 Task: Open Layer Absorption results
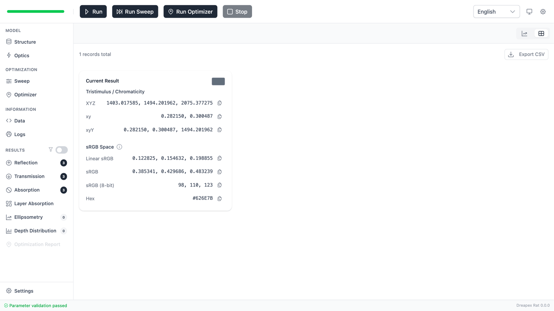pyautogui.click(x=34, y=203)
